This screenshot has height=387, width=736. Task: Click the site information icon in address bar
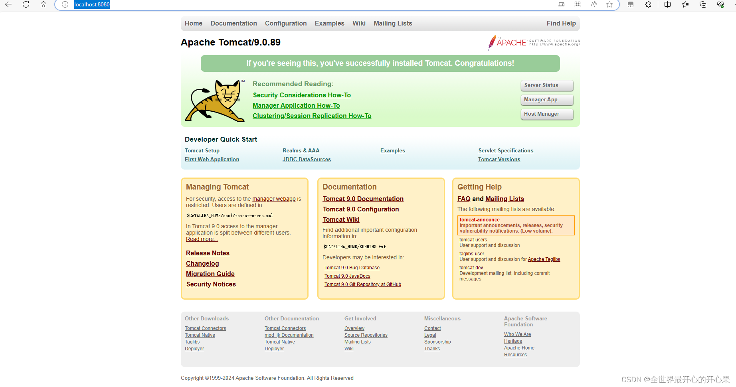(64, 4)
